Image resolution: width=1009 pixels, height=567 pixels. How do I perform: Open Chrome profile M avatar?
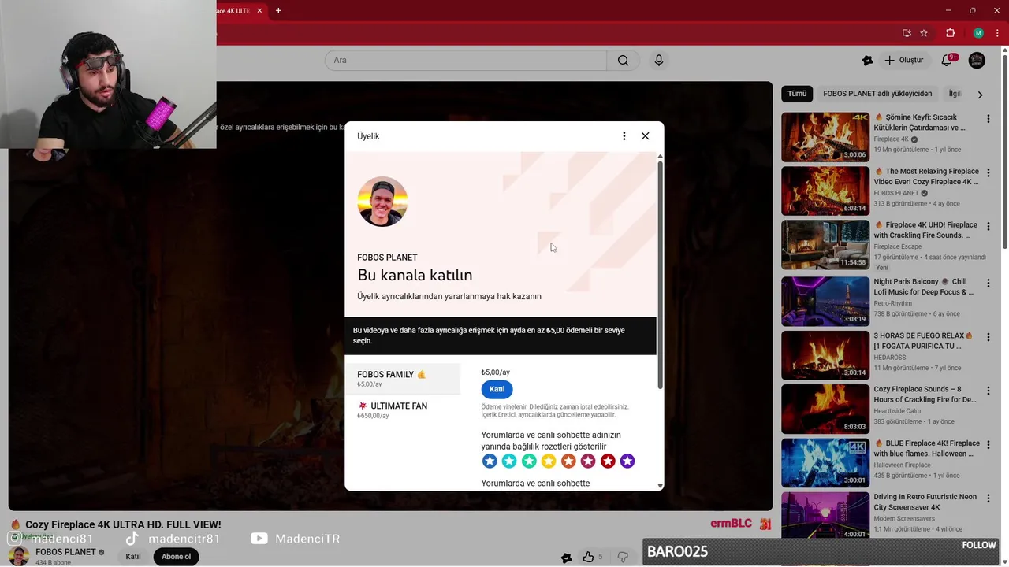click(x=978, y=33)
